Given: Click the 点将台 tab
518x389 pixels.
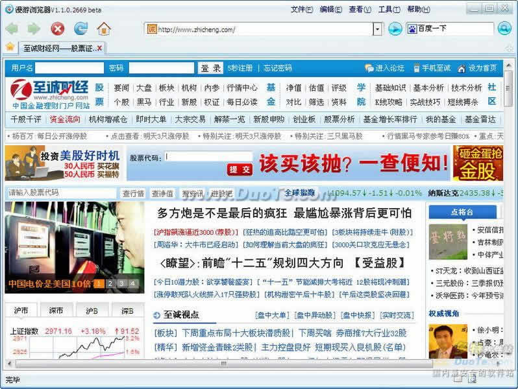Looking at the screenshot, I should (x=462, y=212).
